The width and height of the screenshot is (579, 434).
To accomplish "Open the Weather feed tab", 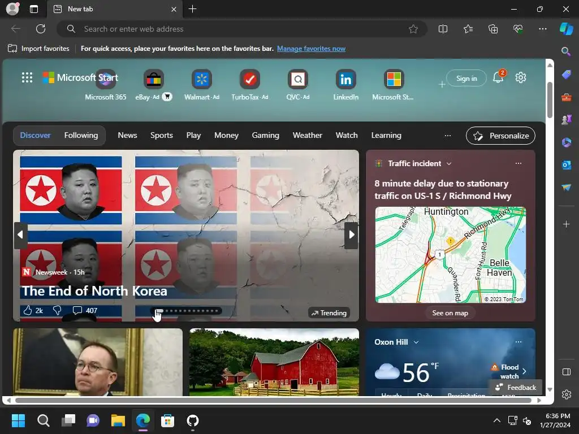I will point(307,136).
